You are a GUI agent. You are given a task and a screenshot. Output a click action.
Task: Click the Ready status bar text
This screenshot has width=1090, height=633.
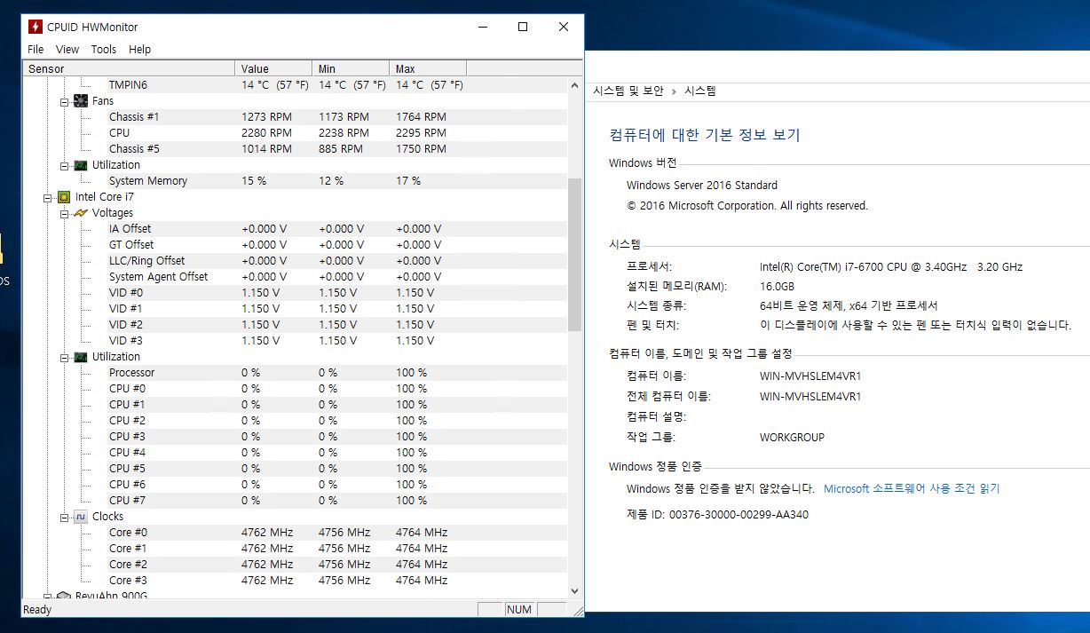click(x=37, y=610)
